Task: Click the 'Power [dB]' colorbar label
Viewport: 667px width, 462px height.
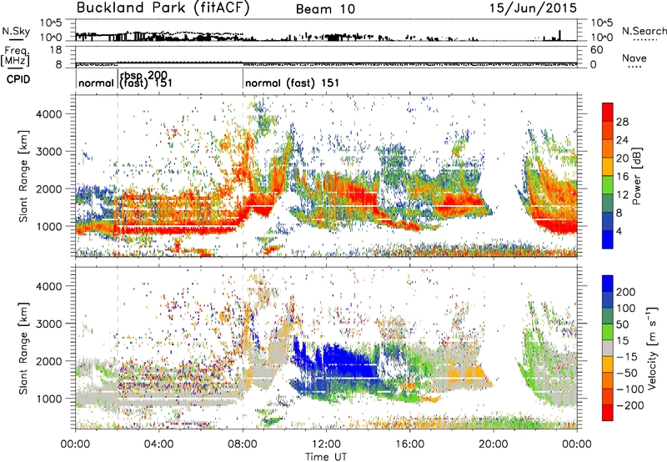Action: (637, 176)
